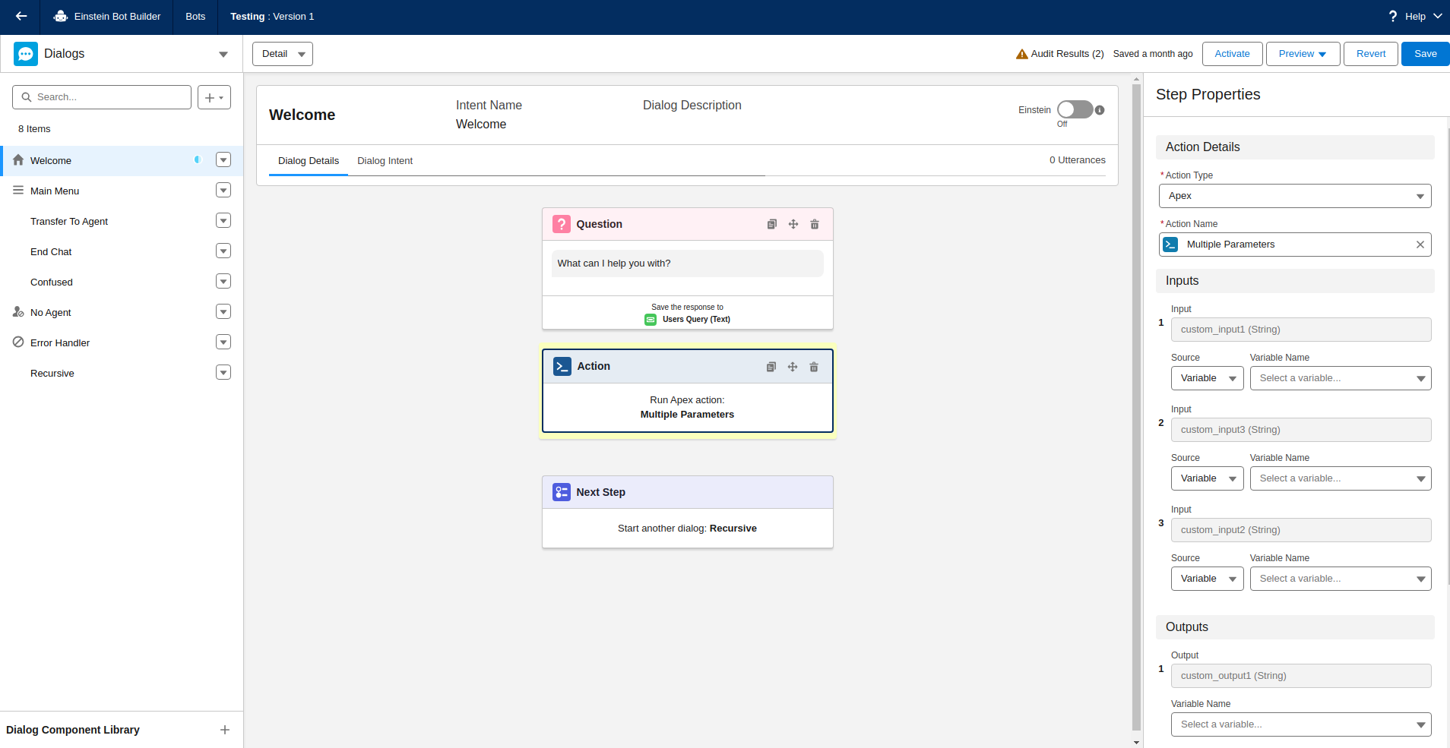Open Recursive dialog options menu
This screenshot has height=748, width=1450.
[223, 373]
